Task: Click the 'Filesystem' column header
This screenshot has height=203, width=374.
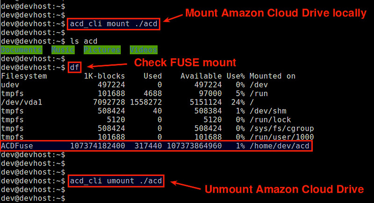Action: click(24, 76)
